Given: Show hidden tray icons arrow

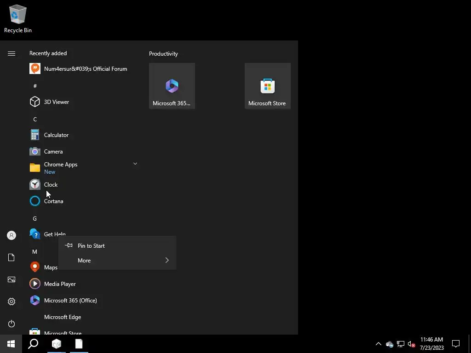Looking at the screenshot, I should (379, 344).
